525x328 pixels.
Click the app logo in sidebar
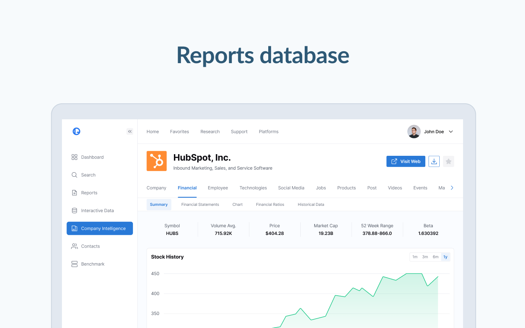[x=76, y=132]
